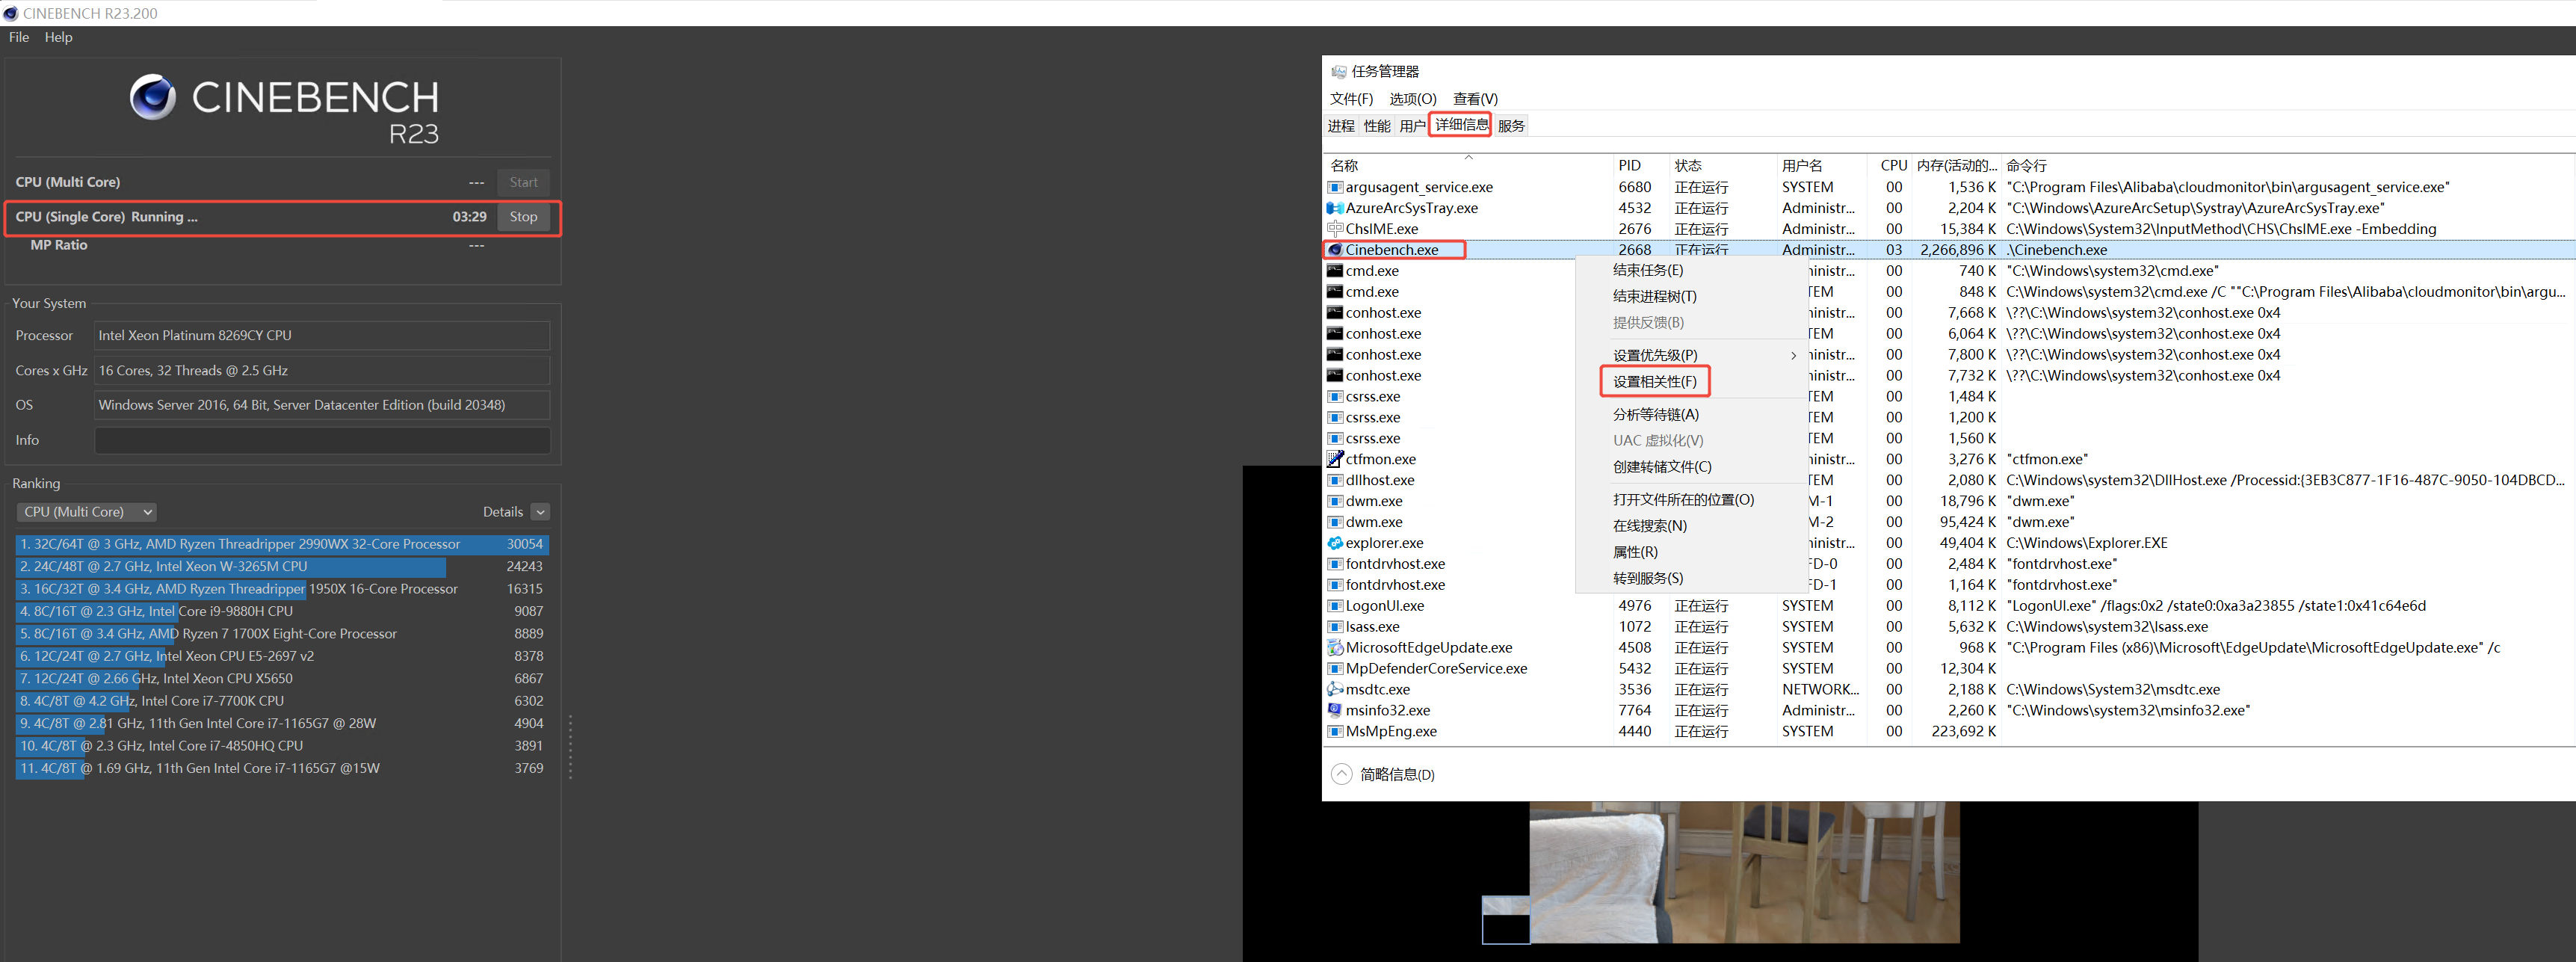2576x962 pixels.
Task: Click the msinfo32.exe process icon
Action: pos(1335,710)
